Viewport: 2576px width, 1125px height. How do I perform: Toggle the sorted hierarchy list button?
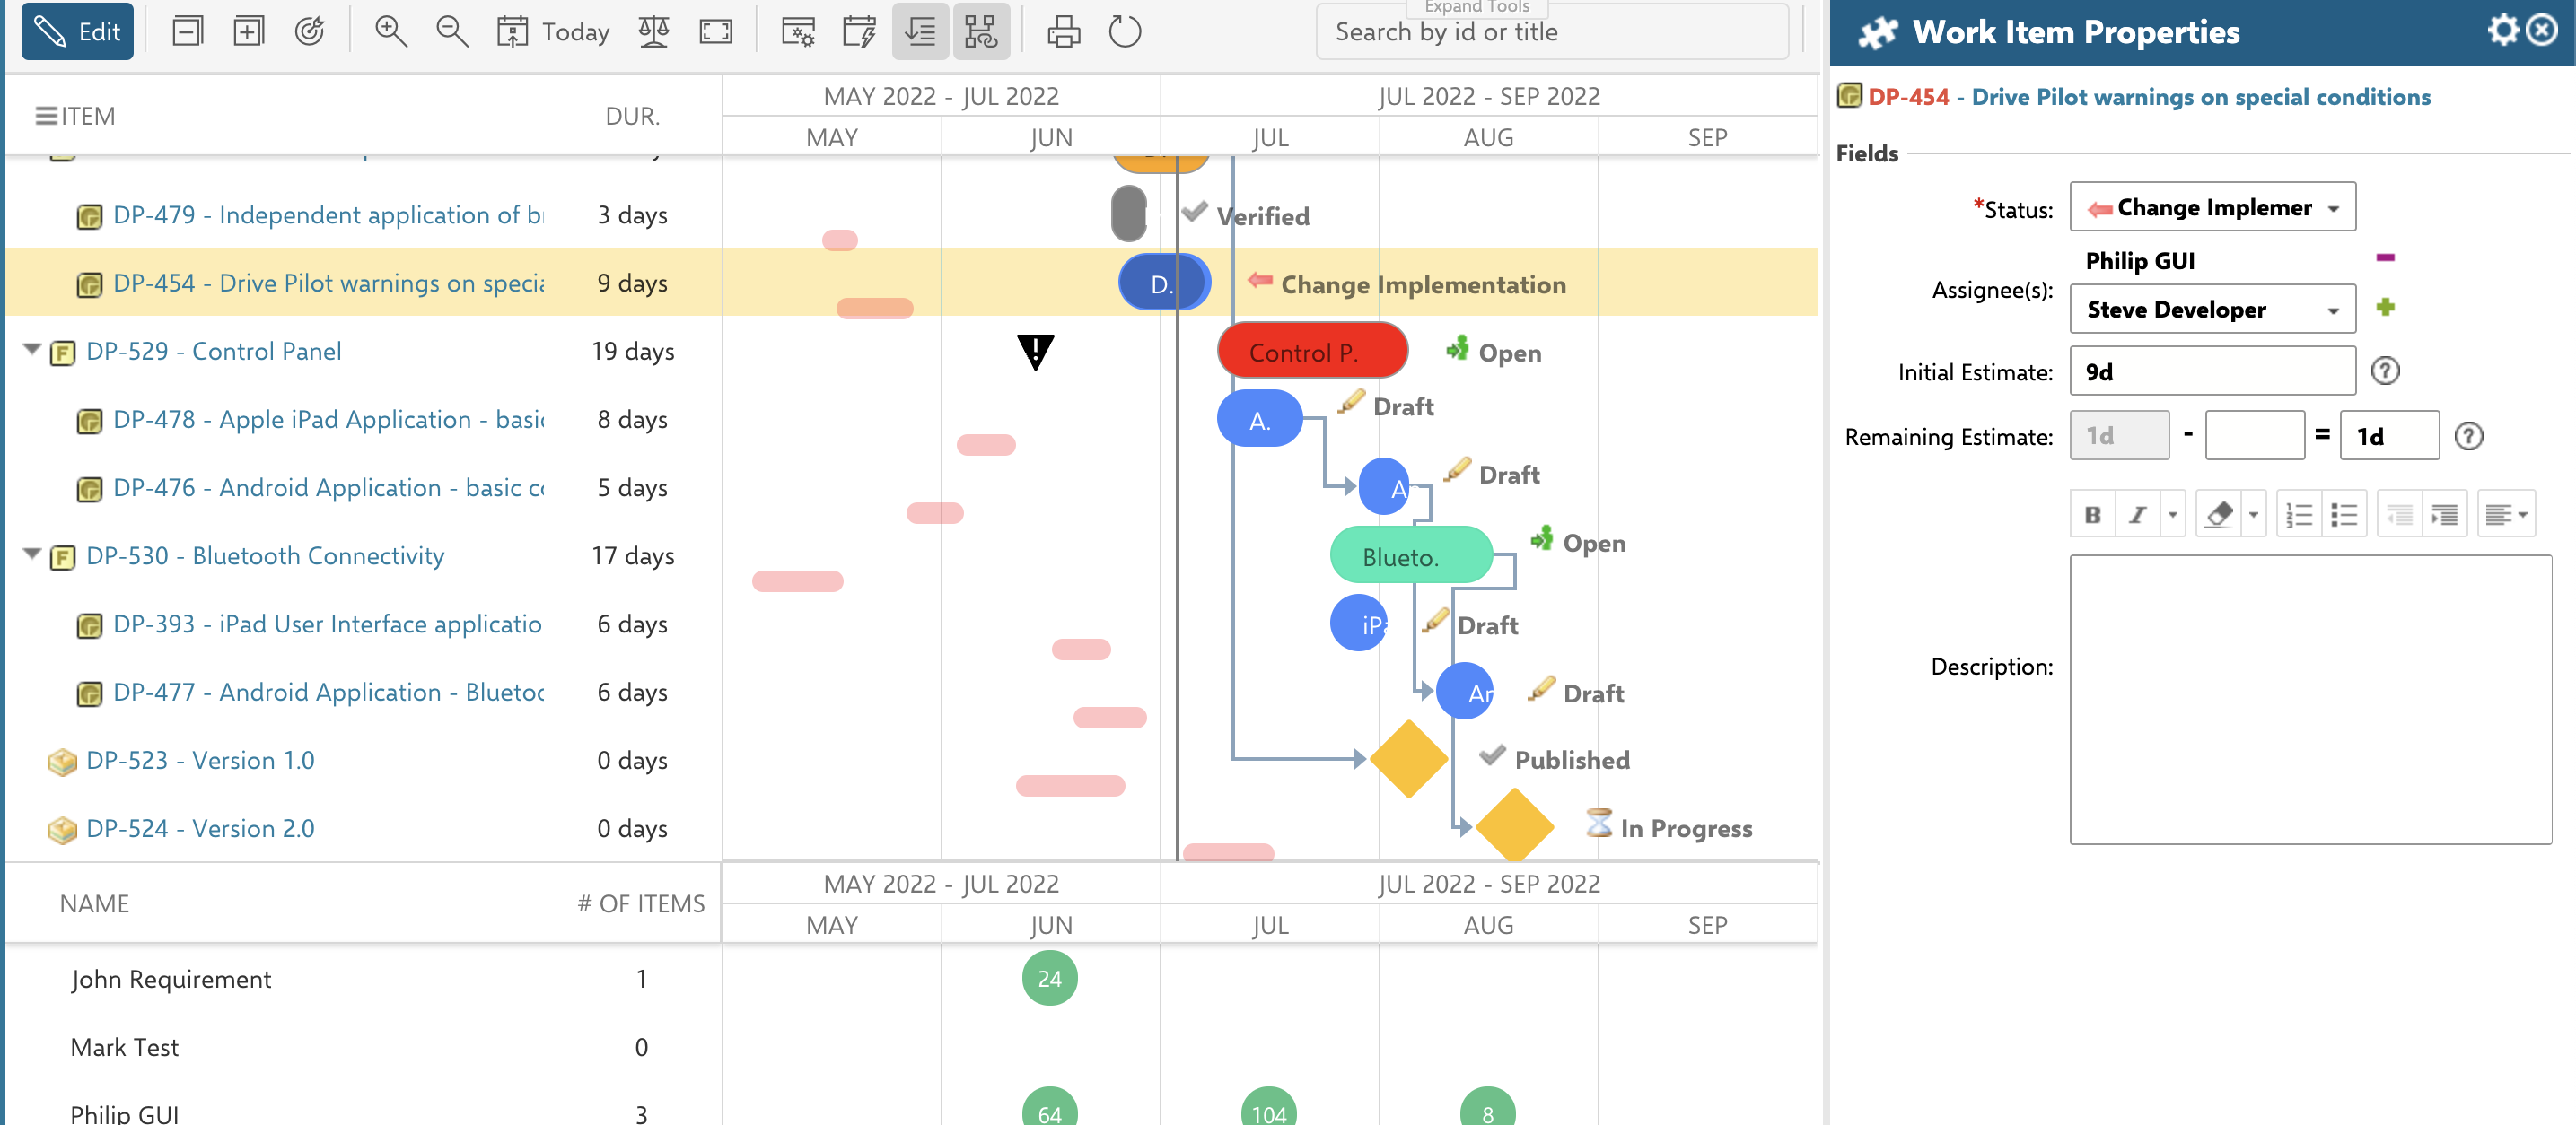[x=919, y=32]
